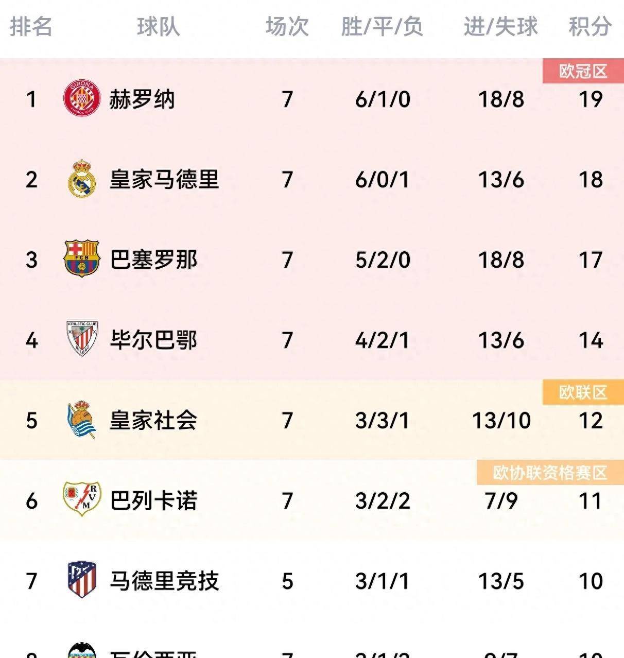Select the 进/失球 column header

[x=500, y=26]
